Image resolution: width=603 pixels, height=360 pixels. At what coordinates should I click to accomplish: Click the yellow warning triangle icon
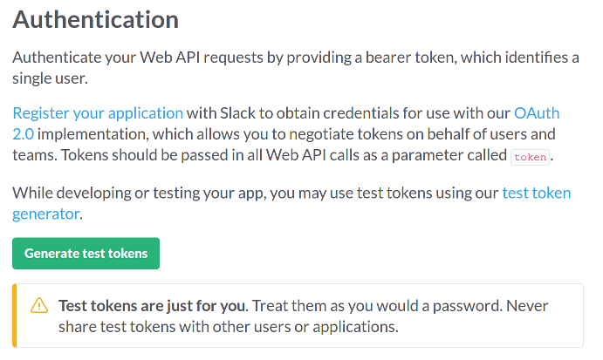click(39, 305)
